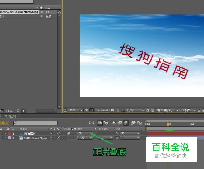Click the current time 0:00:00:23 in viewer

[102, 111]
